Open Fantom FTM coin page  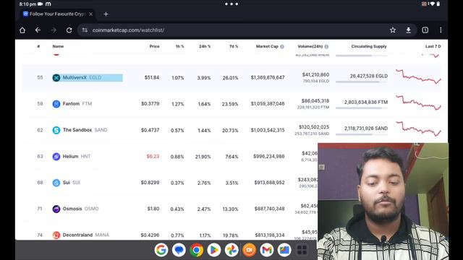click(x=77, y=104)
